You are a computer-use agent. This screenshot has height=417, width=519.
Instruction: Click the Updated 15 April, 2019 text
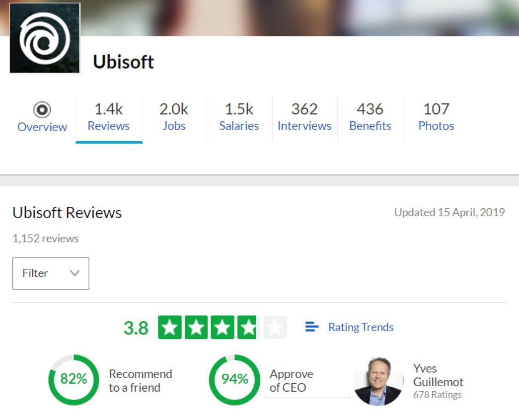pyautogui.click(x=449, y=212)
